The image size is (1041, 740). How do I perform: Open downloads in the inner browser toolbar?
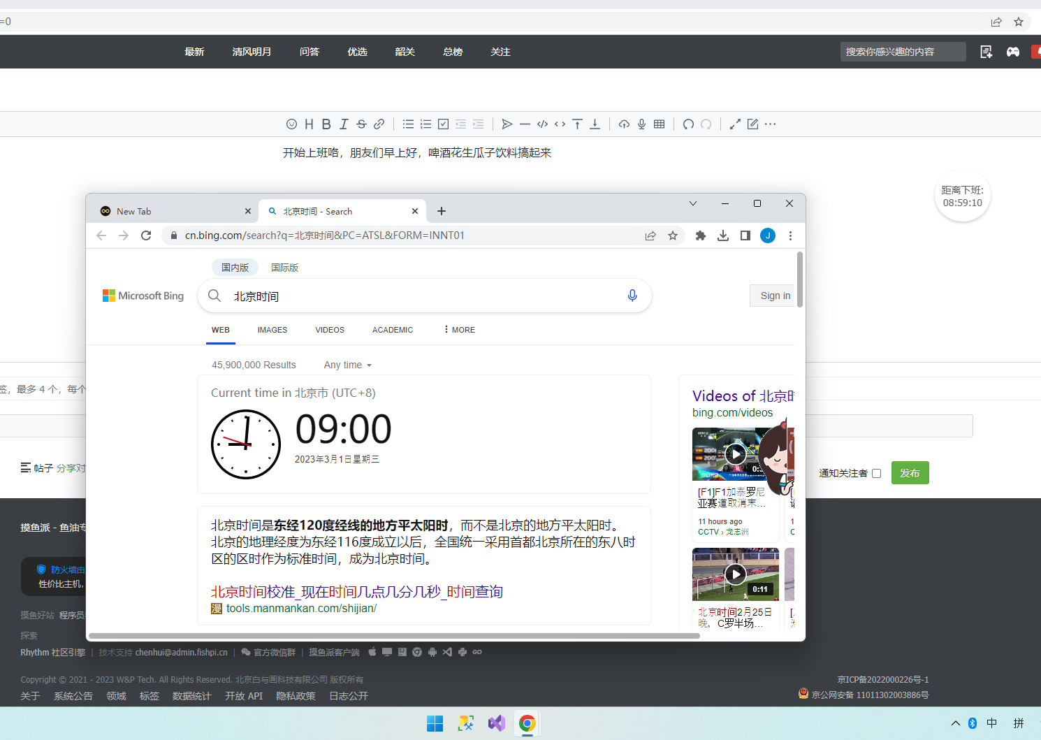723,235
